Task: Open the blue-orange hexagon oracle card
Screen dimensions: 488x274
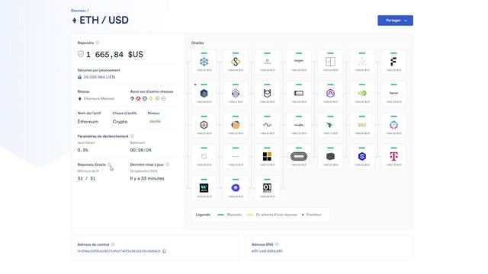Action: [x=204, y=125]
